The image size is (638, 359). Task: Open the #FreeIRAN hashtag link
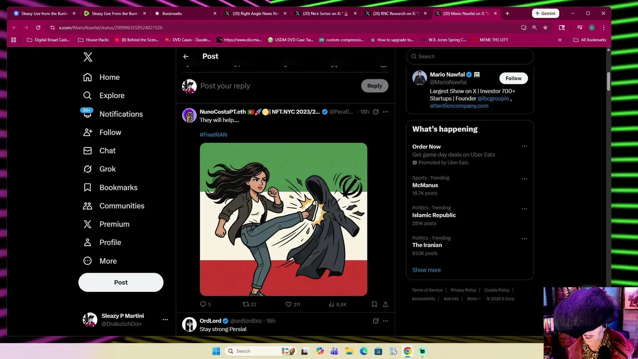(x=213, y=135)
